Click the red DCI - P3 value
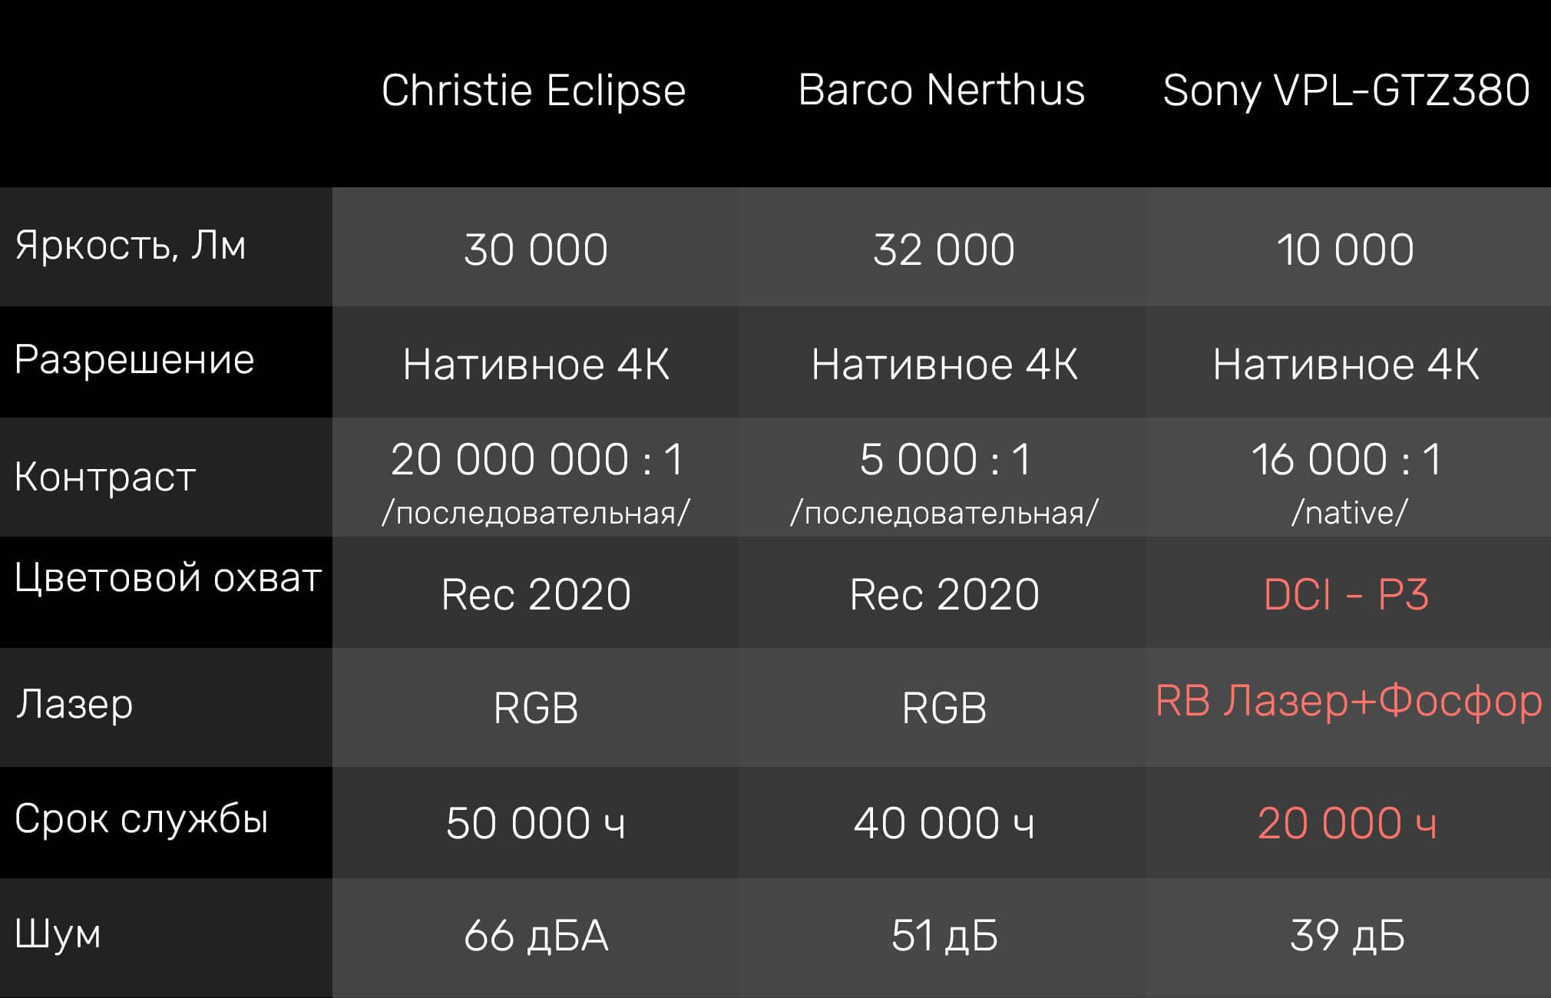The image size is (1551, 998). [1346, 594]
